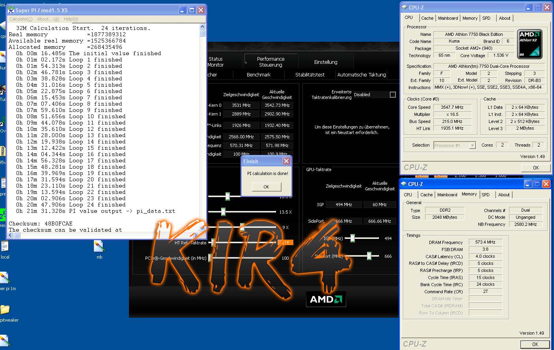This screenshot has width=554, height=350.
Task: Click OK button in lower CPU-Z window
Action: coord(535,344)
